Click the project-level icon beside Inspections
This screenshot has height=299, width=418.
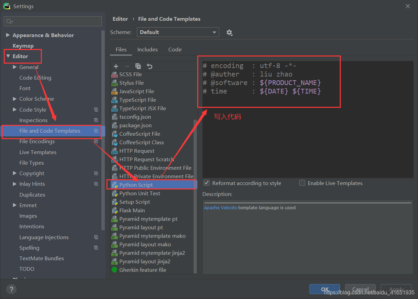pos(96,120)
